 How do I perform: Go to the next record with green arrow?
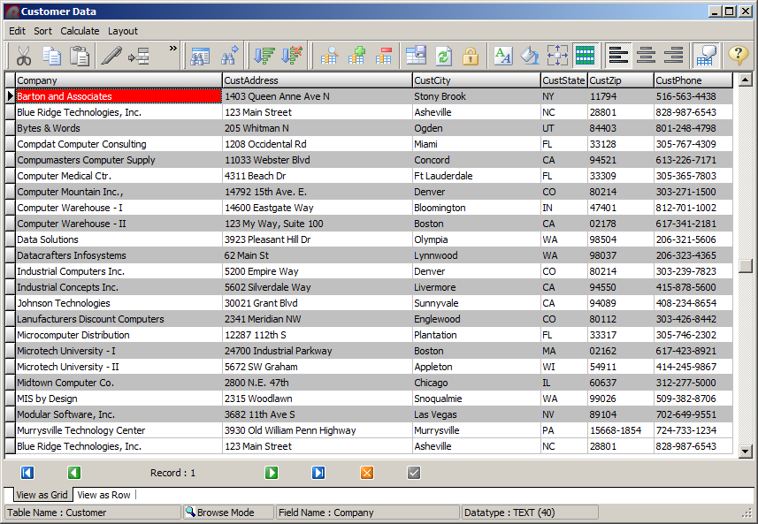click(x=272, y=473)
